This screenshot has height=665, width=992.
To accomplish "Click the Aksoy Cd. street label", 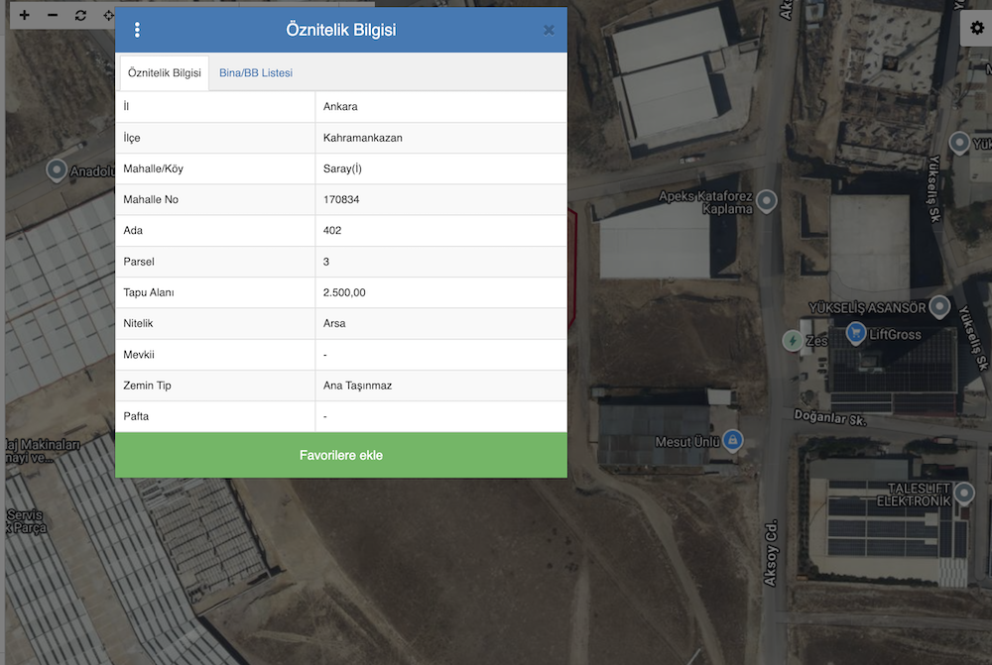I will (771, 553).
